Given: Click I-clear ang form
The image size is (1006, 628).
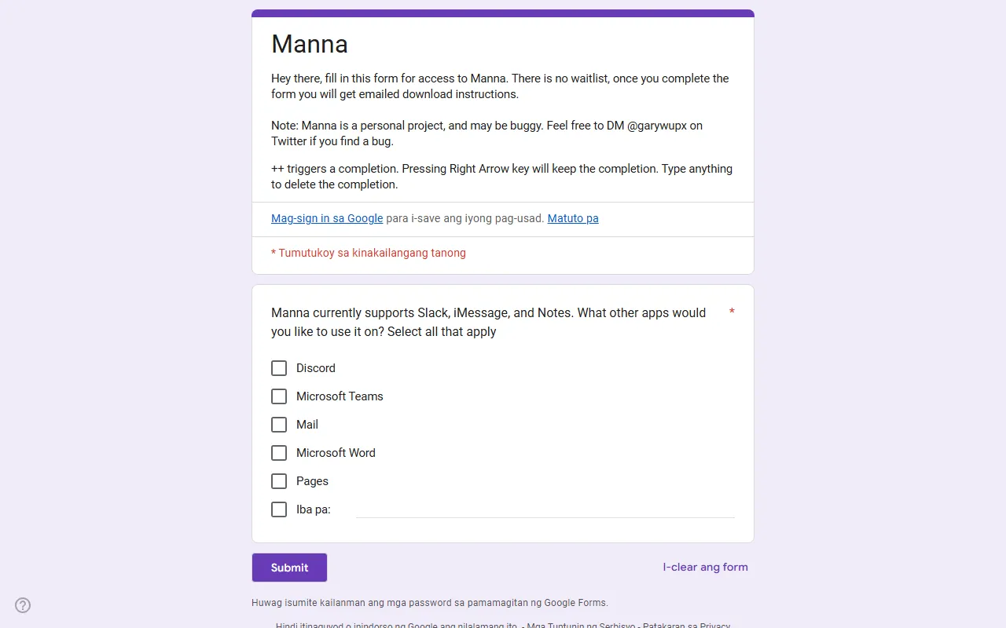Looking at the screenshot, I should tap(705, 567).
